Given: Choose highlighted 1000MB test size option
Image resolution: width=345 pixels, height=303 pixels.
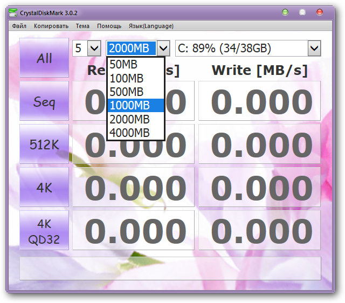Looking at the screenshot, I should click(x=136, y=105).
